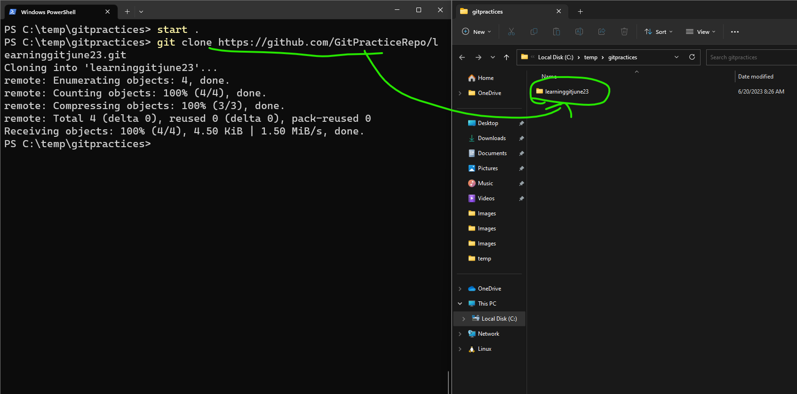Go forward with the Explorer forward arrow
The image size is (797, 394).
coord(478,57)
